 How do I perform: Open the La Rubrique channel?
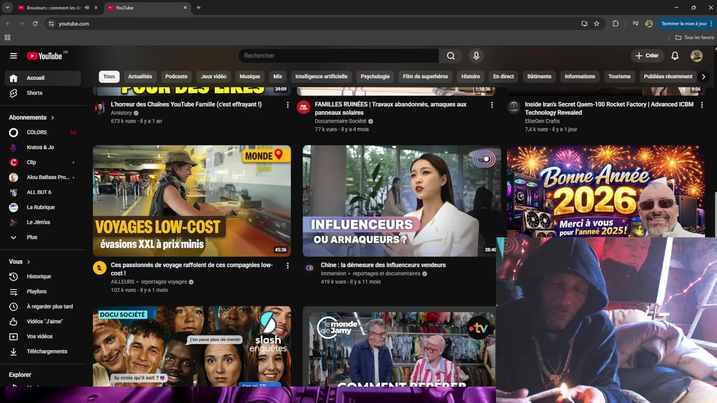[43, 207]
